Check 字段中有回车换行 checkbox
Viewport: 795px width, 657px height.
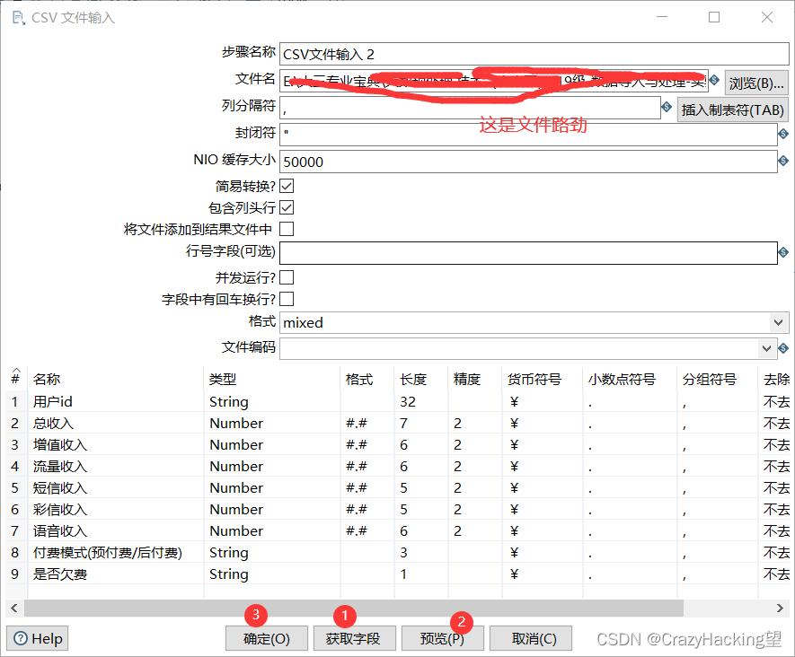287,299
